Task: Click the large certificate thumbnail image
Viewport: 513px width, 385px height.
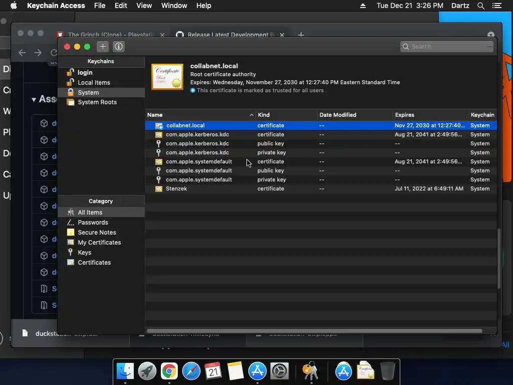Action: click(167, 77)
